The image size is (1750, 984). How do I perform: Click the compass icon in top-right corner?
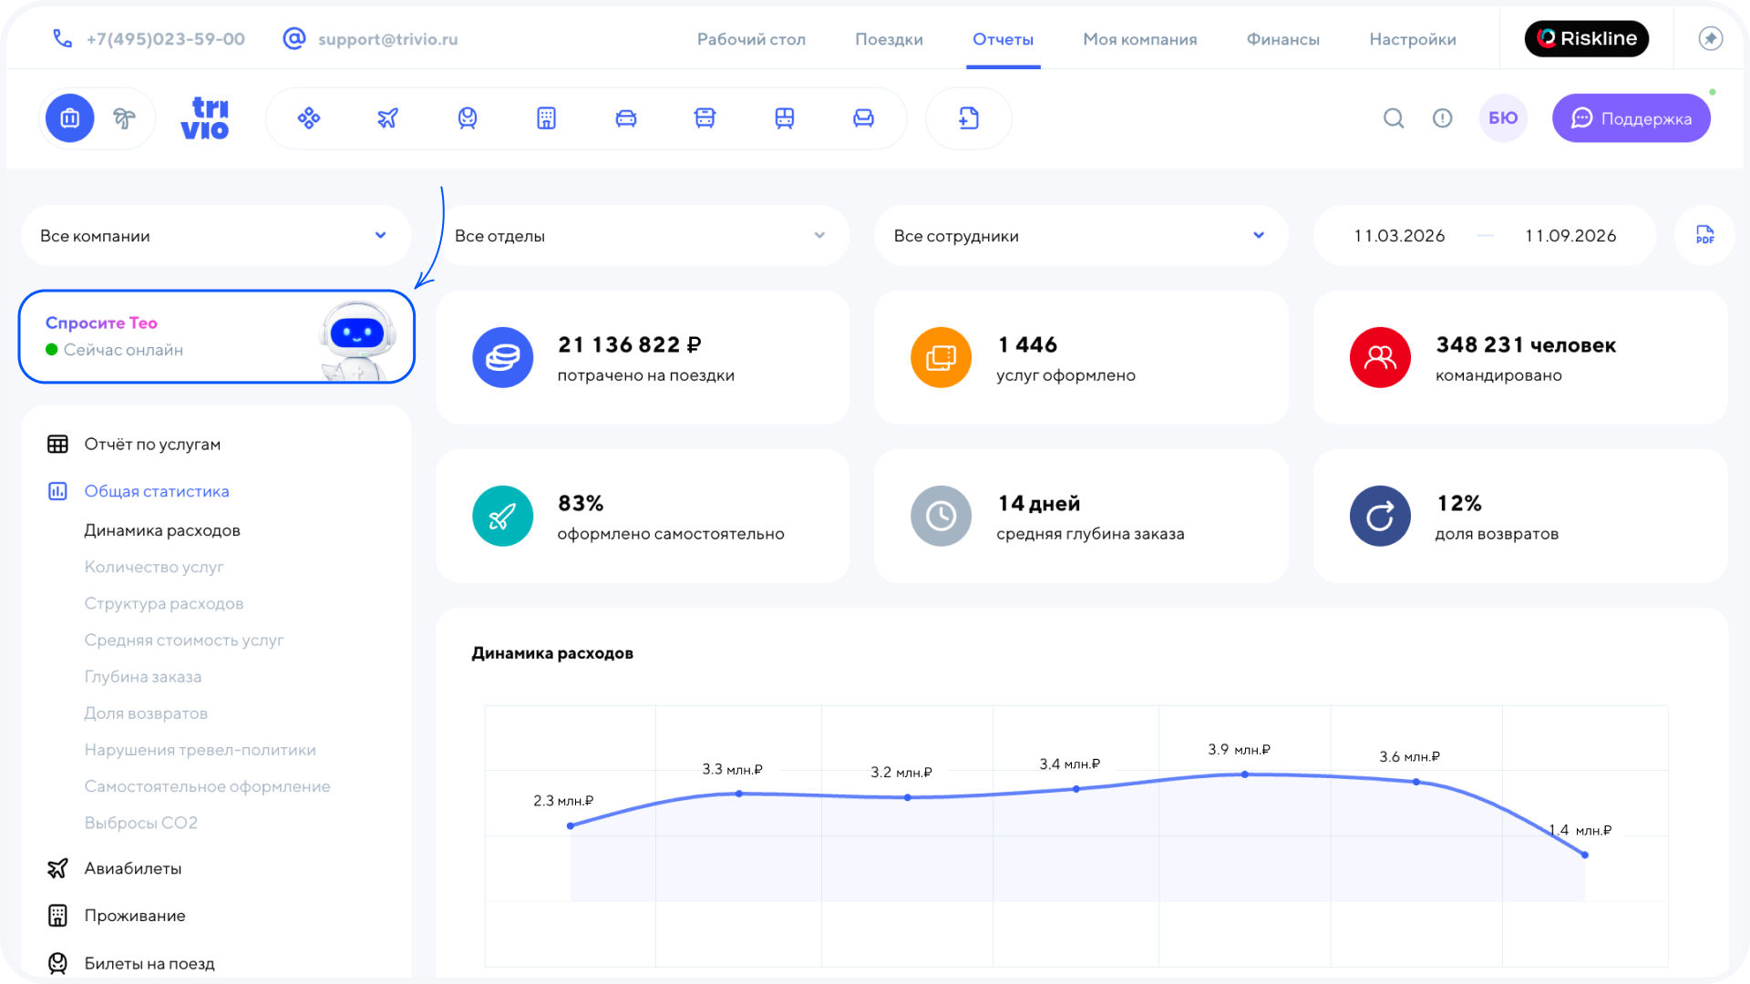point(1711,38)
